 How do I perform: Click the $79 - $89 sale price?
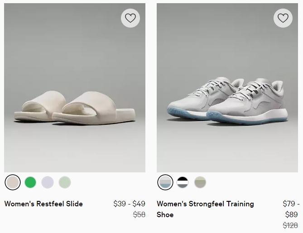point(291,209)
